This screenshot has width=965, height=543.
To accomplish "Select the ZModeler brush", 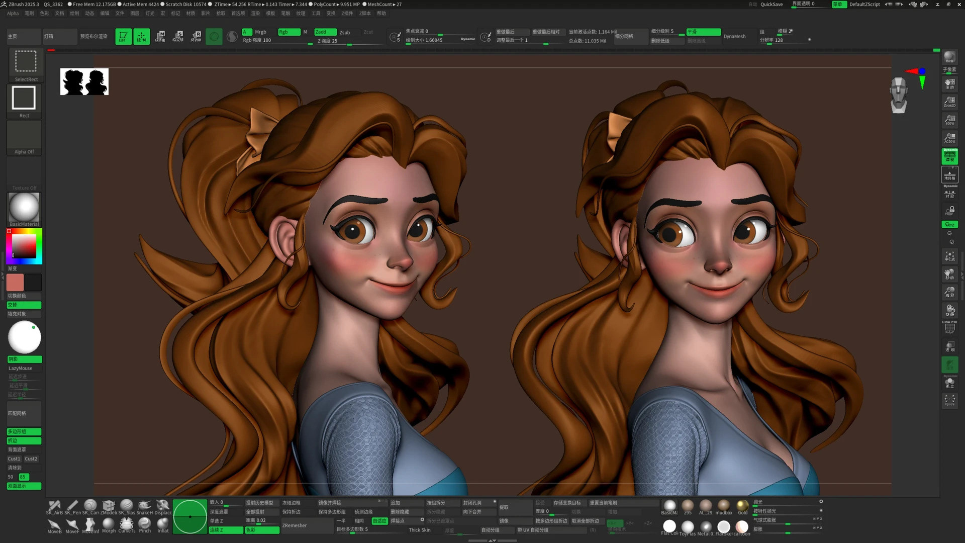I will pos(109,506).
